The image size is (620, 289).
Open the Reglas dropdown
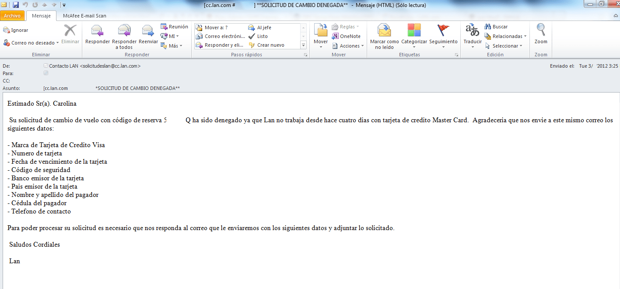coord(346,27)
